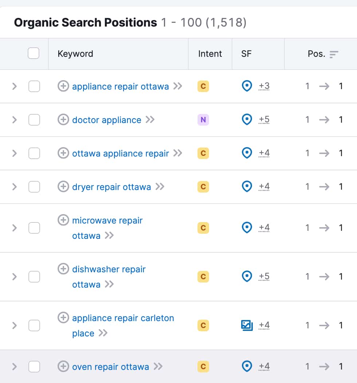357x383 pixels.
Task: Open the 'appliance repair carleton place' keyword link
Action: [x=123, y=325]
